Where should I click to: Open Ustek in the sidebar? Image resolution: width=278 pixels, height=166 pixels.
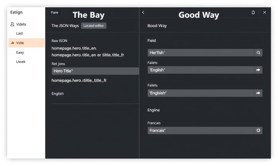(21, 62)
